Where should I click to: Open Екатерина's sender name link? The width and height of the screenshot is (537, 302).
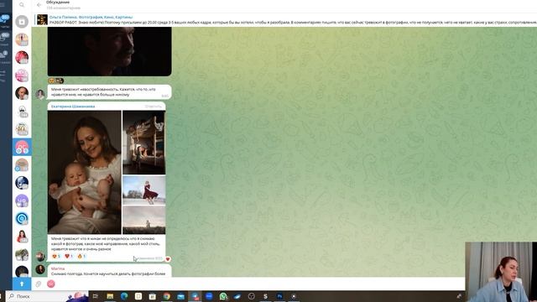(x=73, y=107)
